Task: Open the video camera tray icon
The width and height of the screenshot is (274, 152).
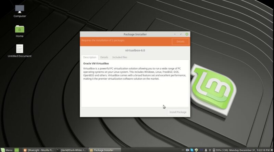Action: coord(187,150)
